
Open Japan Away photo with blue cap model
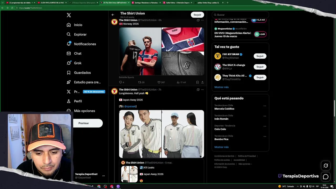183,134
